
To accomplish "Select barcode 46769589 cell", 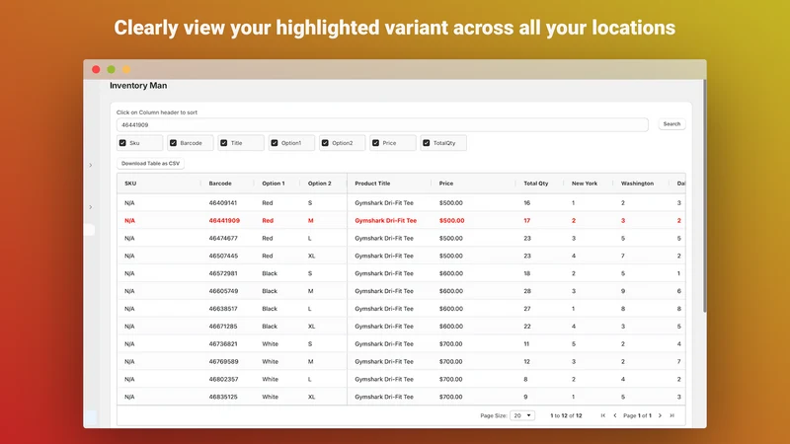I will [x=223, y=361].
